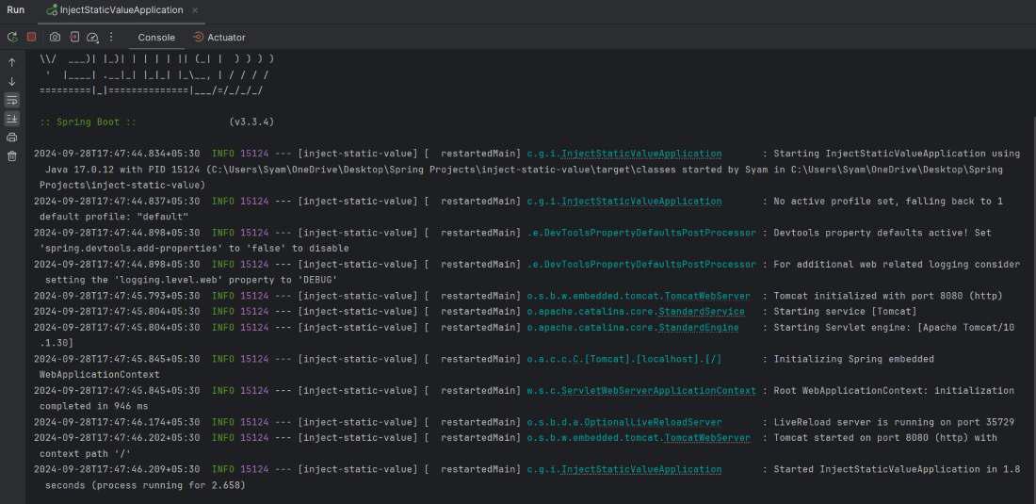Viewport: 1036px width, 504px height.
Task: Click 'Root WebApplicationContext: initialization' message
Action: pyautogui.click(x=894, y=391)
